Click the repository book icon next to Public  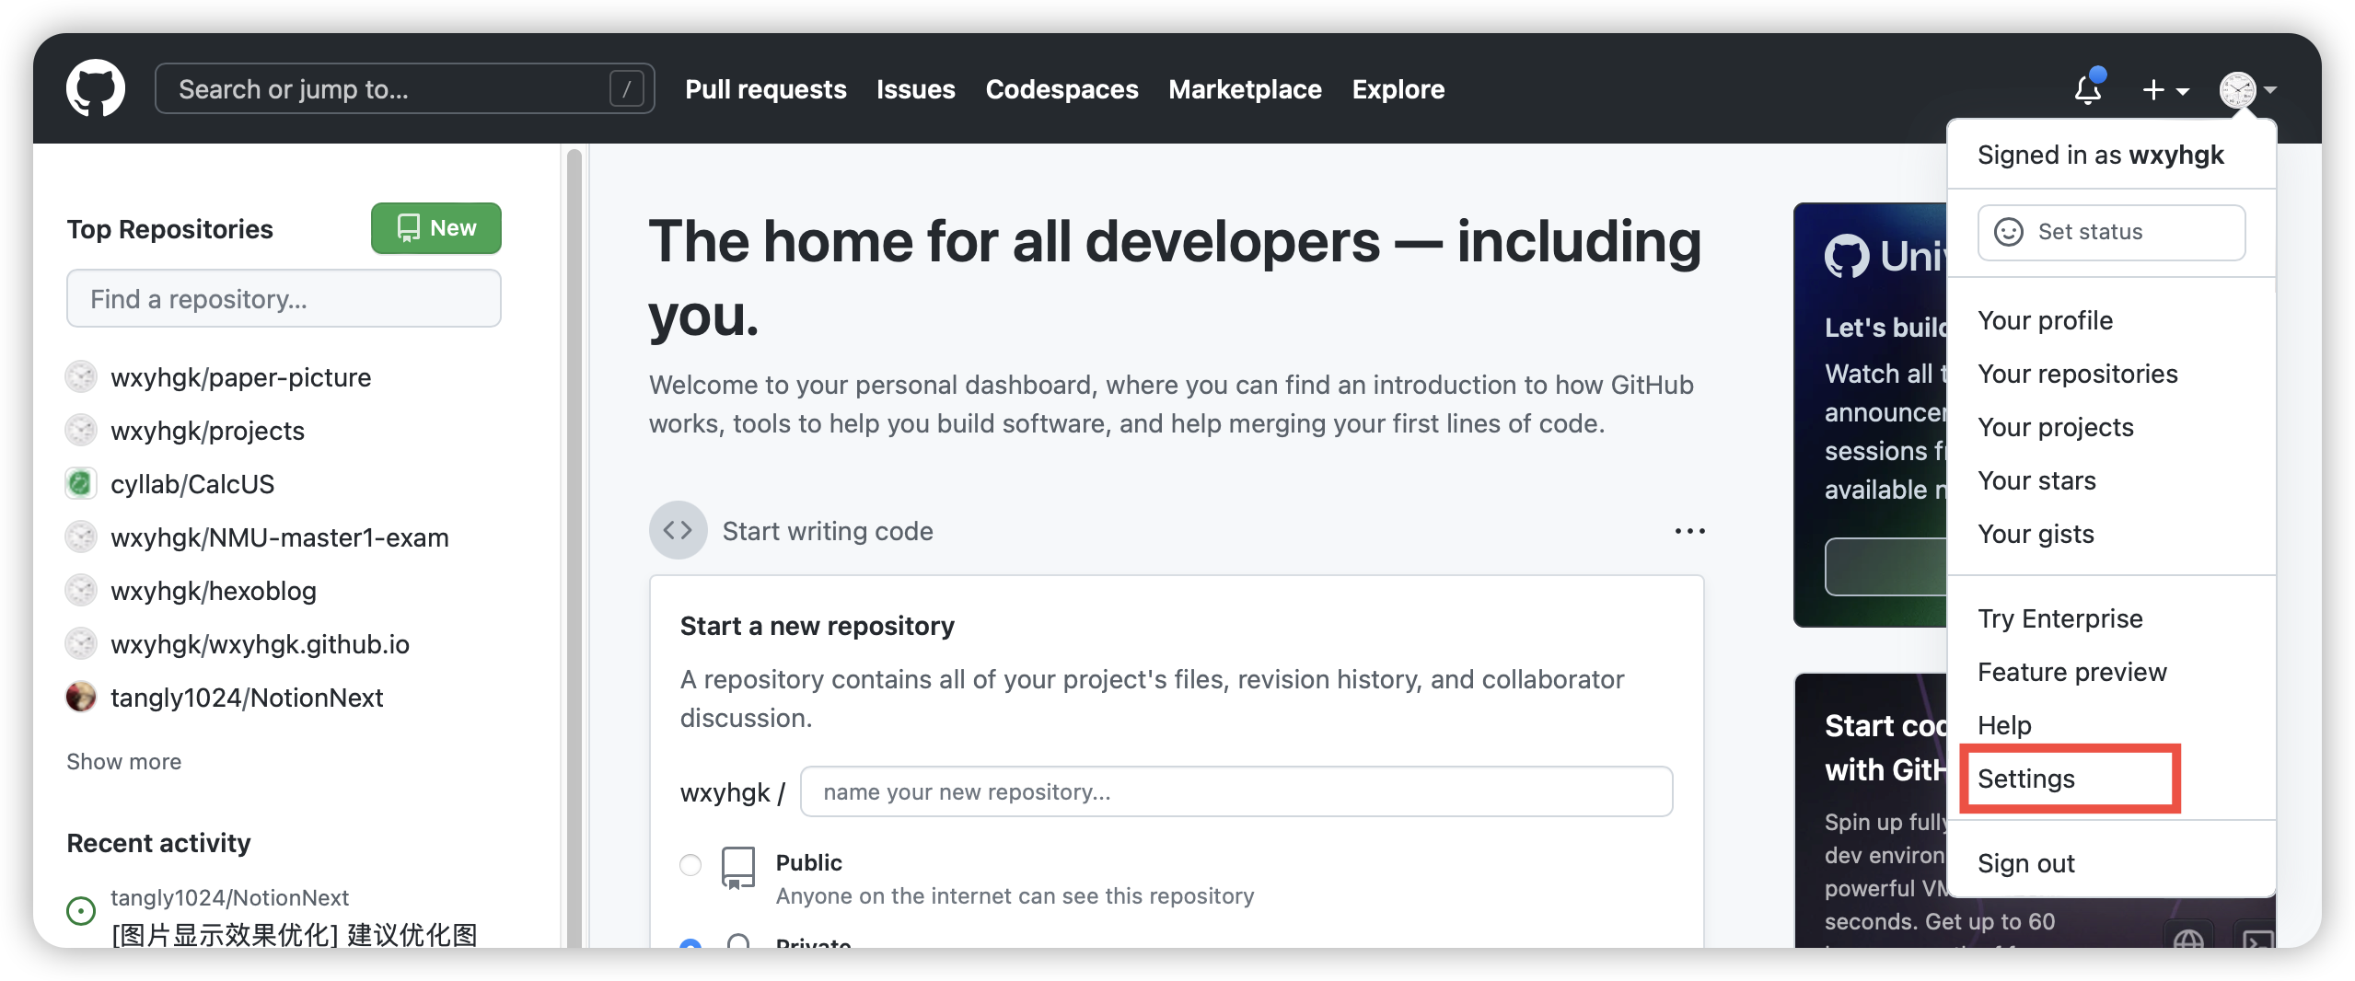[738, 868]
